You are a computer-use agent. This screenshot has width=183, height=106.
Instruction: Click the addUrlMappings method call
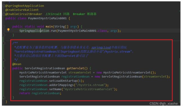pos(61,85)
